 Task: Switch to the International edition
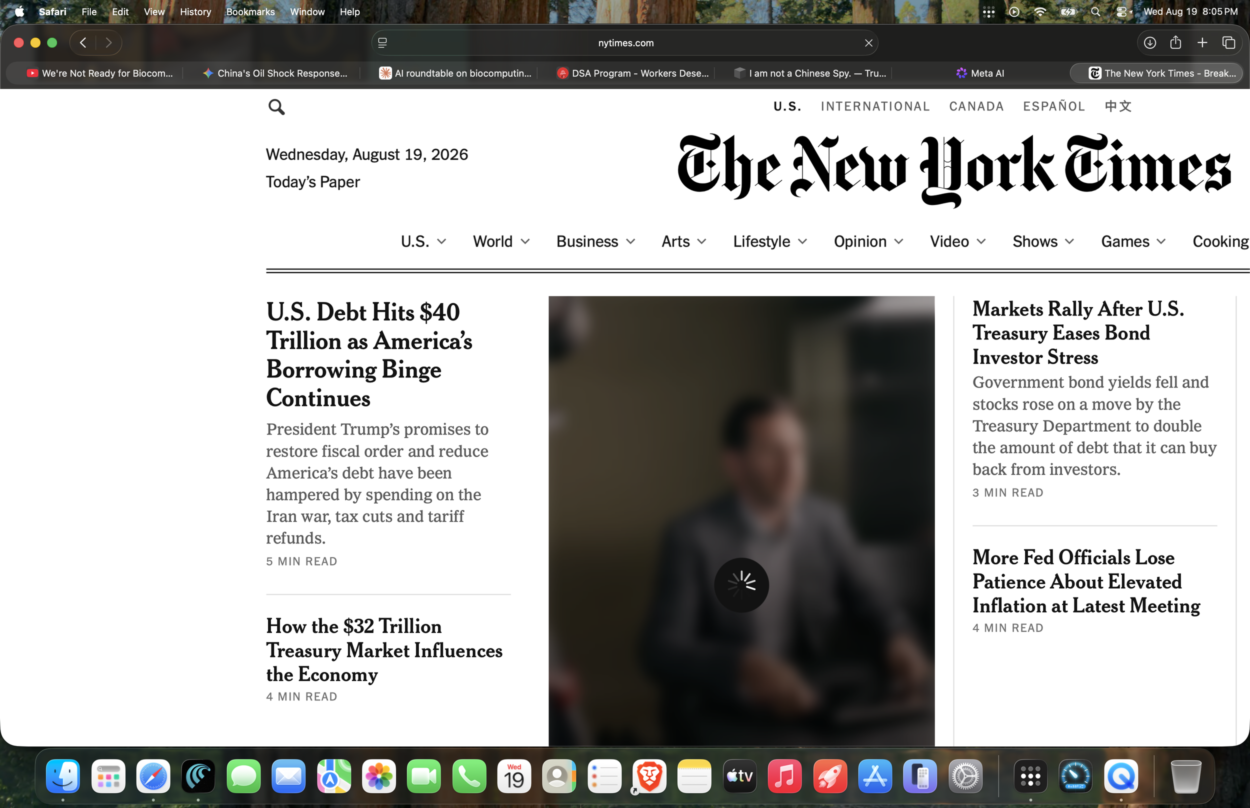coord(875,106)
